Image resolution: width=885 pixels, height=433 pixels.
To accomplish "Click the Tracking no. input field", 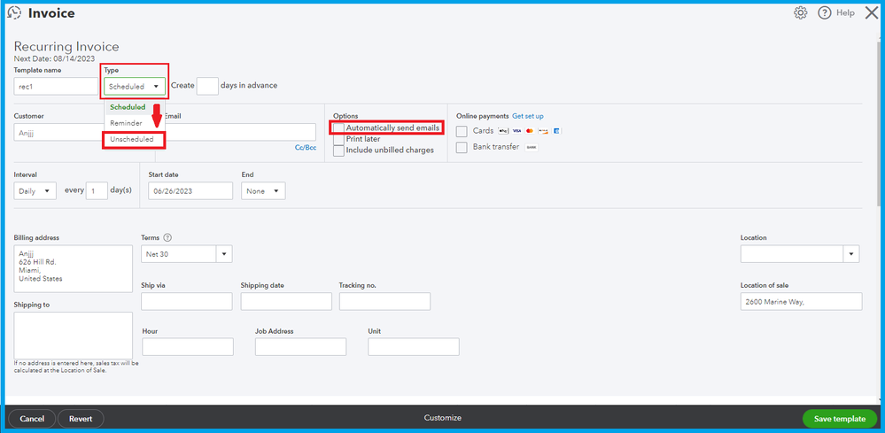I will coord(385,301).
